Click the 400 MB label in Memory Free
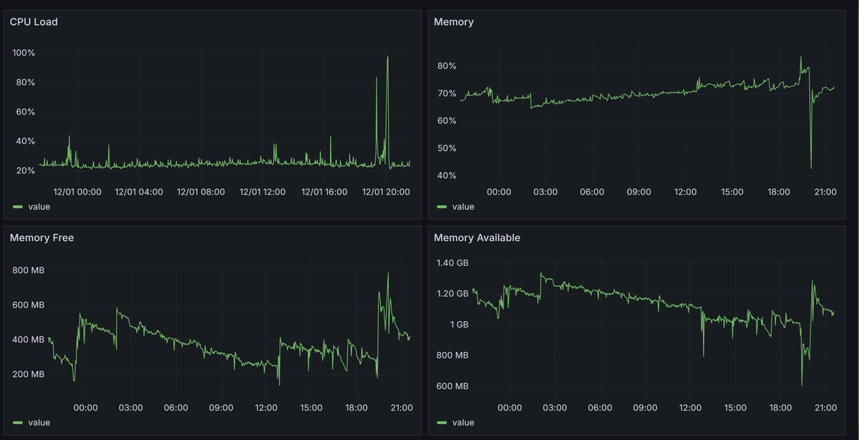The width and height of the screenshot is (859, 440). pos(29,339)
